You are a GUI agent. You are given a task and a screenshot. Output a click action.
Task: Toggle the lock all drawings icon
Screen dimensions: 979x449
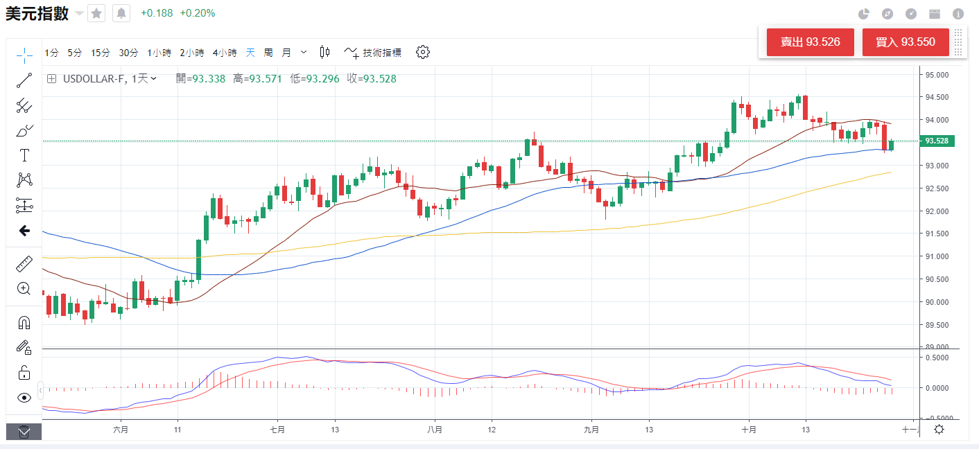pos(24,372)
